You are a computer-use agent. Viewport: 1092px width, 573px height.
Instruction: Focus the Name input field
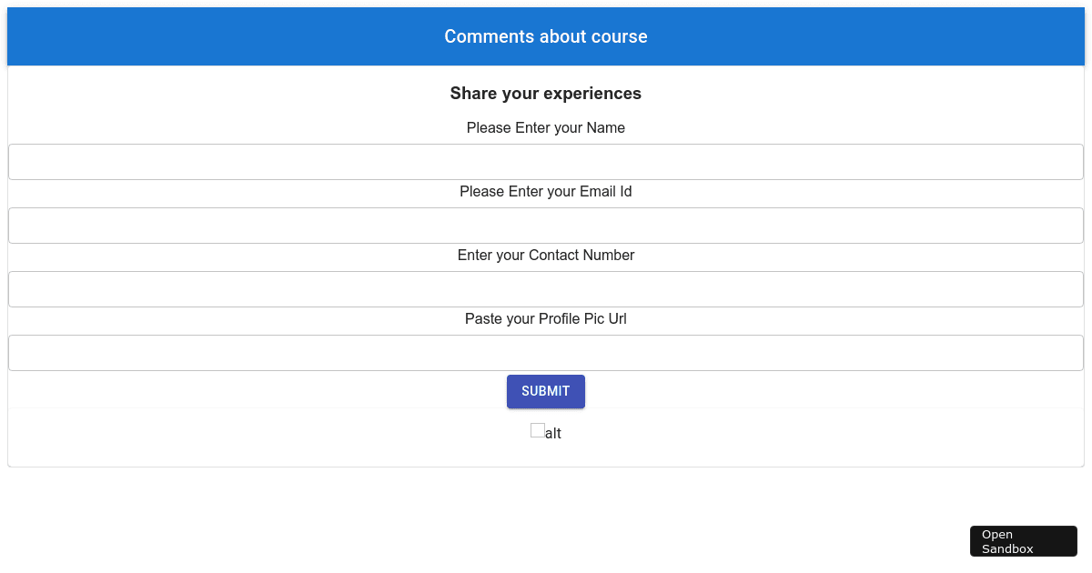pos(546,162)
